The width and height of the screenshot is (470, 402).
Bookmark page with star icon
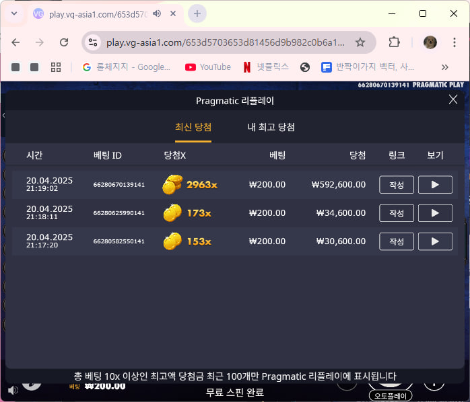click(x=360, y=42)
